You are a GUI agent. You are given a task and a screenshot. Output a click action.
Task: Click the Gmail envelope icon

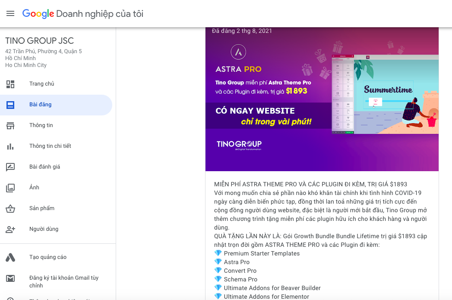click(x=10, y=278)
